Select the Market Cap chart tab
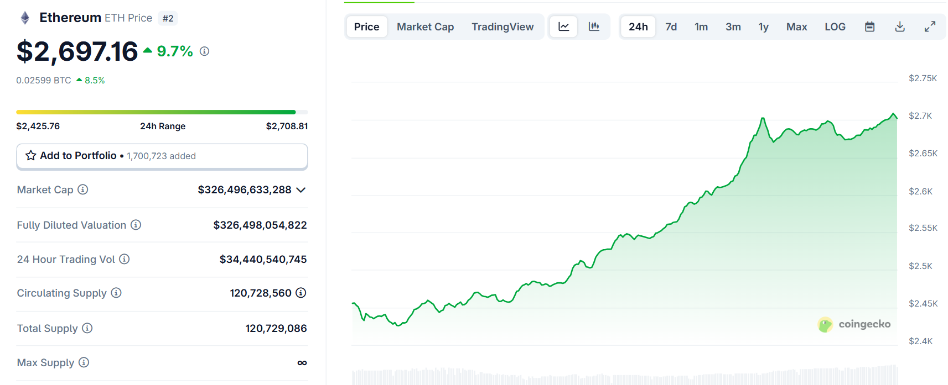The width and height of the screenshot is (948, 385). (x=425, y=27)
